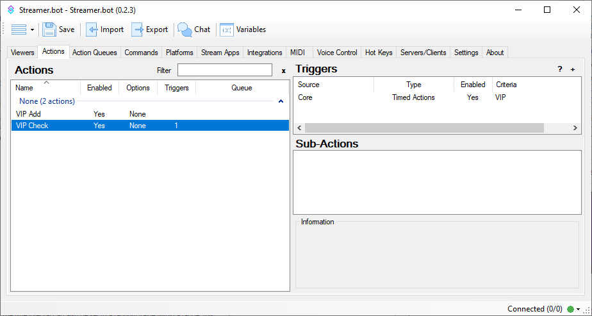The width and height of the screenshot is (592, 316).
Task: Open the Settings tab
Action: pyautogui.click(x=466, y=53)
